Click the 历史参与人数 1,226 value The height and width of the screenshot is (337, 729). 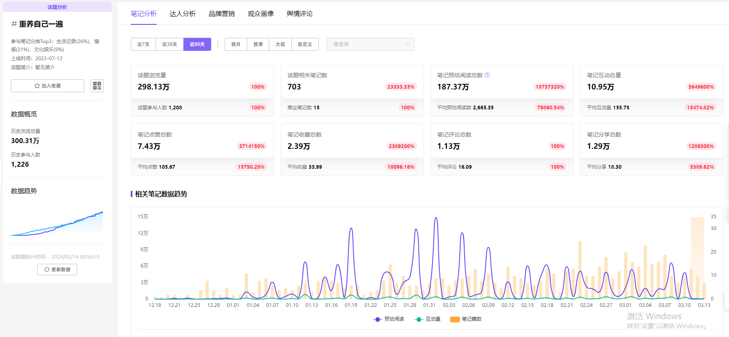[x=20, y=164]
